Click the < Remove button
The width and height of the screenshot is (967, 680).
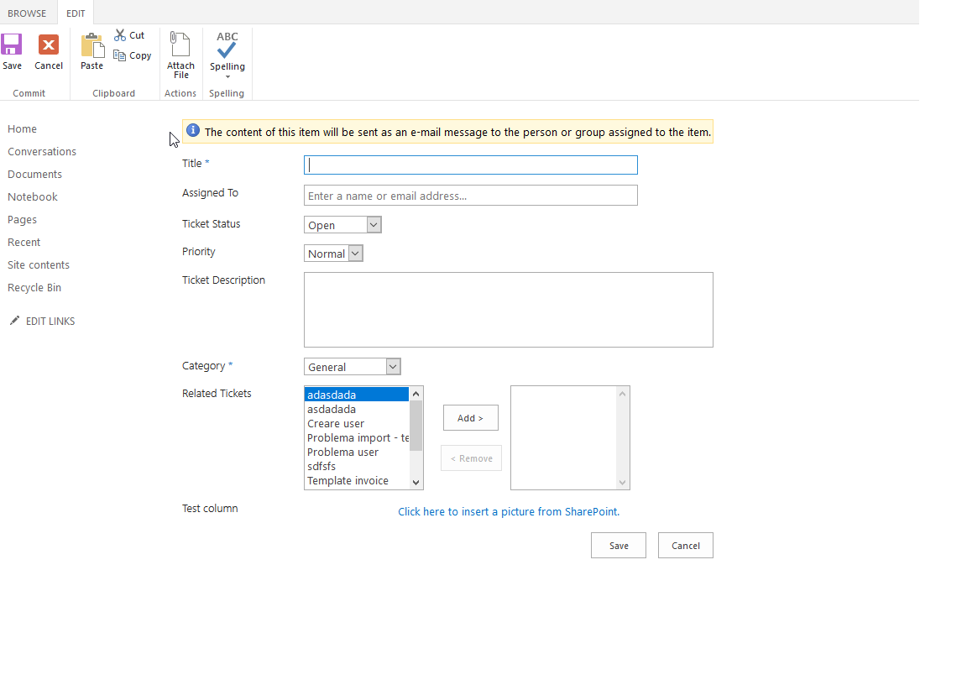click(x=471, y=458)
